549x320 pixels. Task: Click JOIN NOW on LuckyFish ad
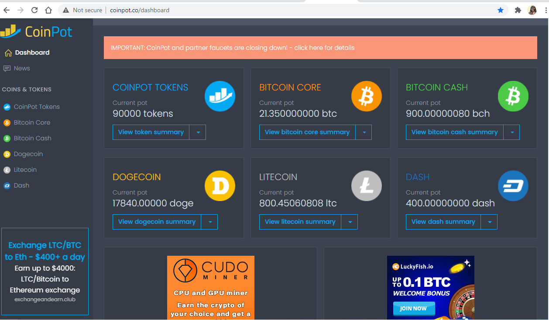point(414,308)
